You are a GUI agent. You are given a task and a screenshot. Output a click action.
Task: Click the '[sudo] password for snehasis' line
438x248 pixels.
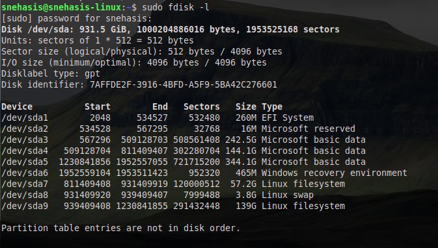77,19
